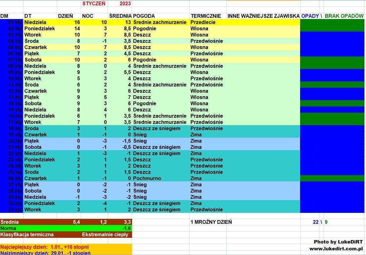The width and height of the screenshot is (366, 255).
Task: Open the www.lukedirt.com.pl link
Action: click(x=336, y=249)
